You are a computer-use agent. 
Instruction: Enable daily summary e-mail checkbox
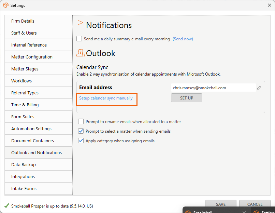pyautogui.click(x=79, y=39)
